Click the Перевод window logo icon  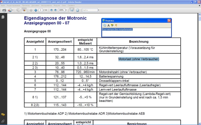pos(103,21)
